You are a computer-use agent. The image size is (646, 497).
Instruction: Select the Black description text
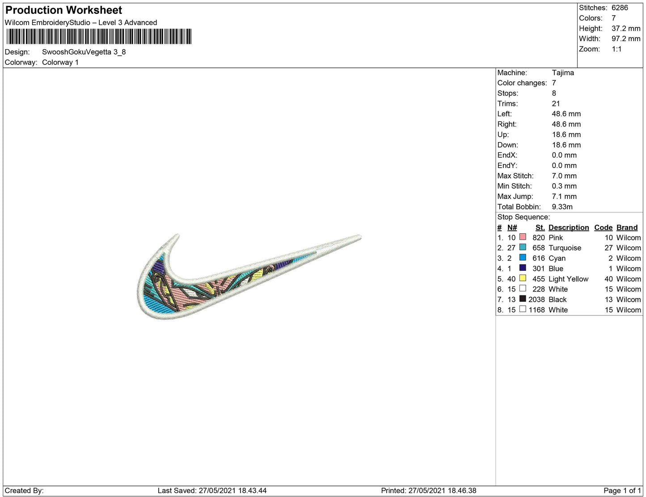(x=557, y=299)
